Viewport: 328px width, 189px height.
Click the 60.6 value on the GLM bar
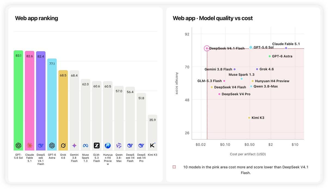tap(97, 86)
